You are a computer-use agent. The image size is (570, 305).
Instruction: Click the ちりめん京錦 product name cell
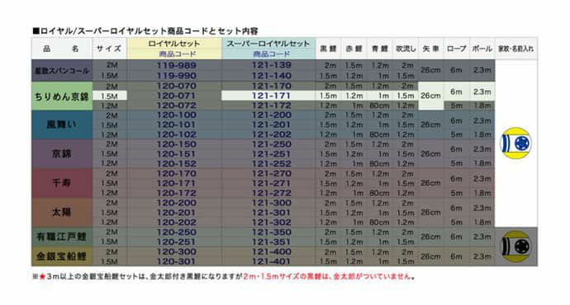point(61,96)
